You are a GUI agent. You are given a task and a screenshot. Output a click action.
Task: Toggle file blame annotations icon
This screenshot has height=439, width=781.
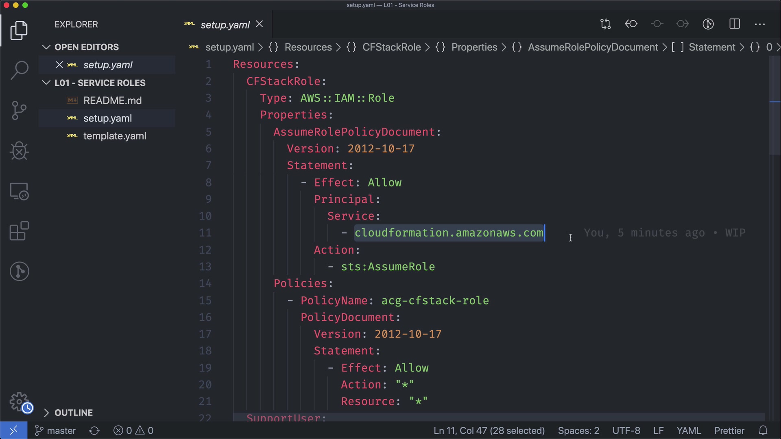708,24
